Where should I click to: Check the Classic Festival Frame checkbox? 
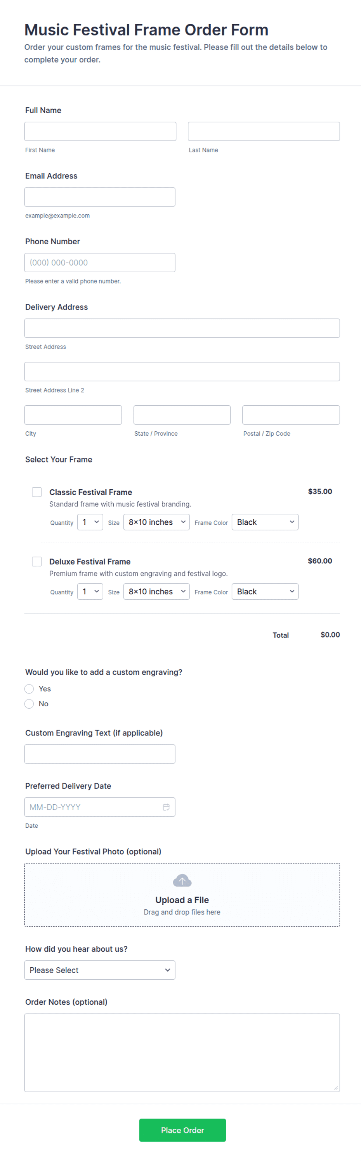click(x=37, y=492)
